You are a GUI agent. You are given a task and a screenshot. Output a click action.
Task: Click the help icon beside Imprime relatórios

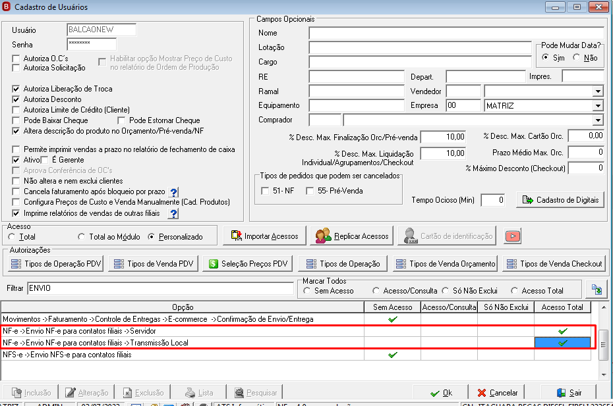(173, 214)
